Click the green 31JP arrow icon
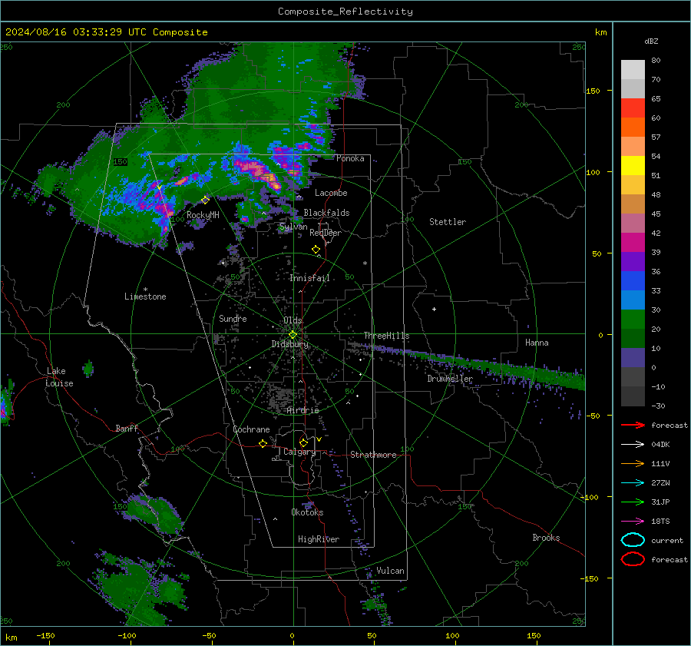The image size is (691, 646). pos(633,502)
